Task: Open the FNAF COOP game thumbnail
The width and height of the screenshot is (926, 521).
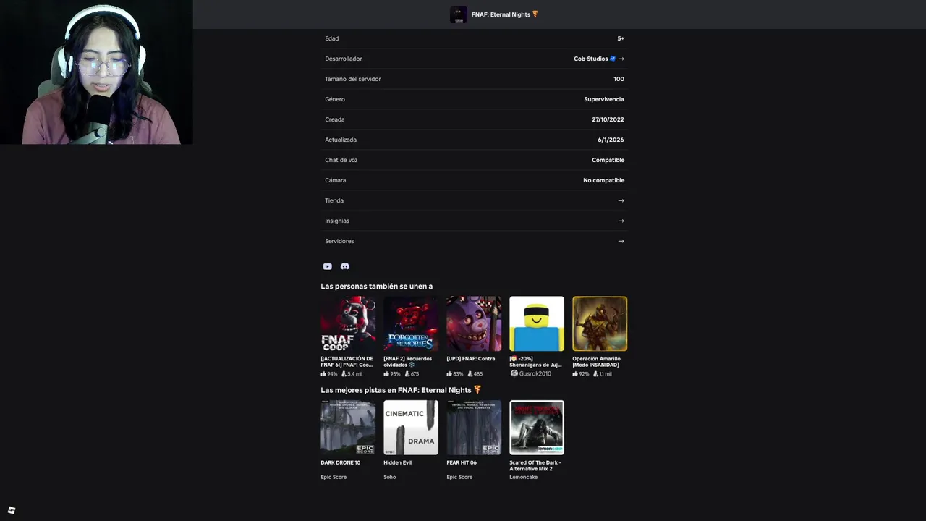Action: coord(348,323)
